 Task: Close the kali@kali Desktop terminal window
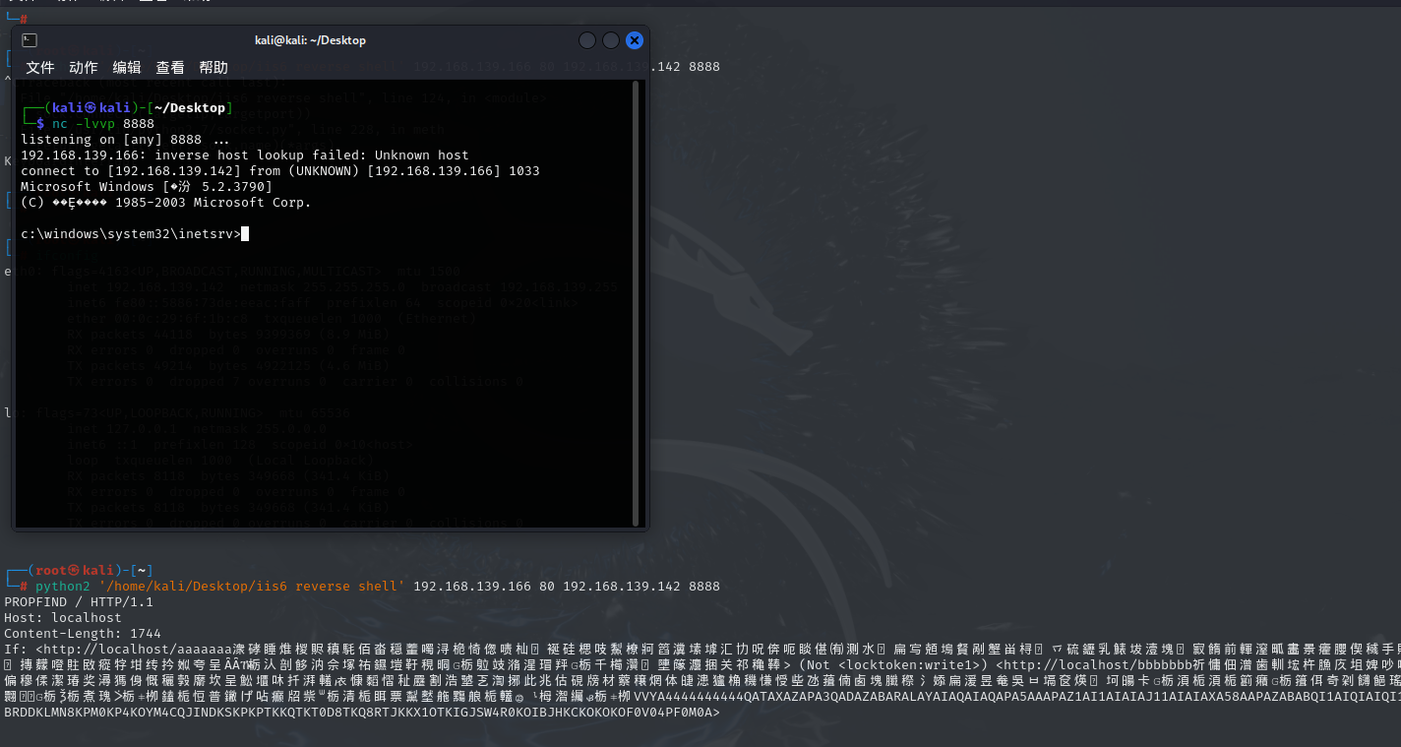point(635,40)
